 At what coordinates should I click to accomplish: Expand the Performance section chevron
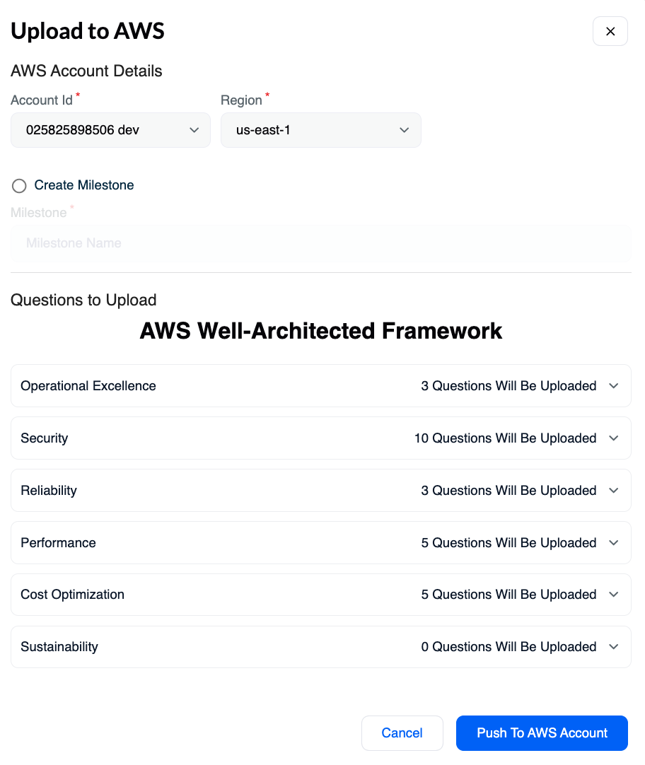tap(614, 542)
